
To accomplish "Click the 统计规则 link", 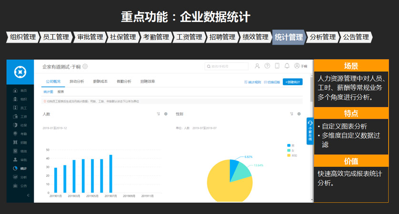I will click(252, 82).
